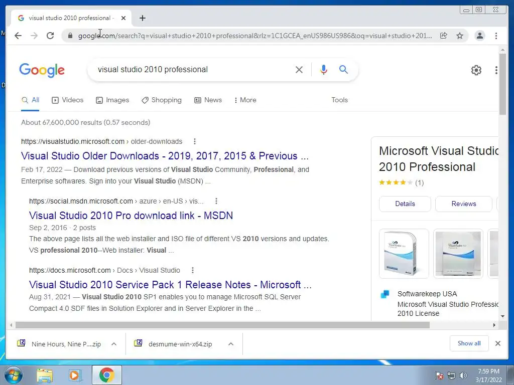Click the horizontal scrollbar thumb
This screenshot has height=385, width=514.
(222, 325)
